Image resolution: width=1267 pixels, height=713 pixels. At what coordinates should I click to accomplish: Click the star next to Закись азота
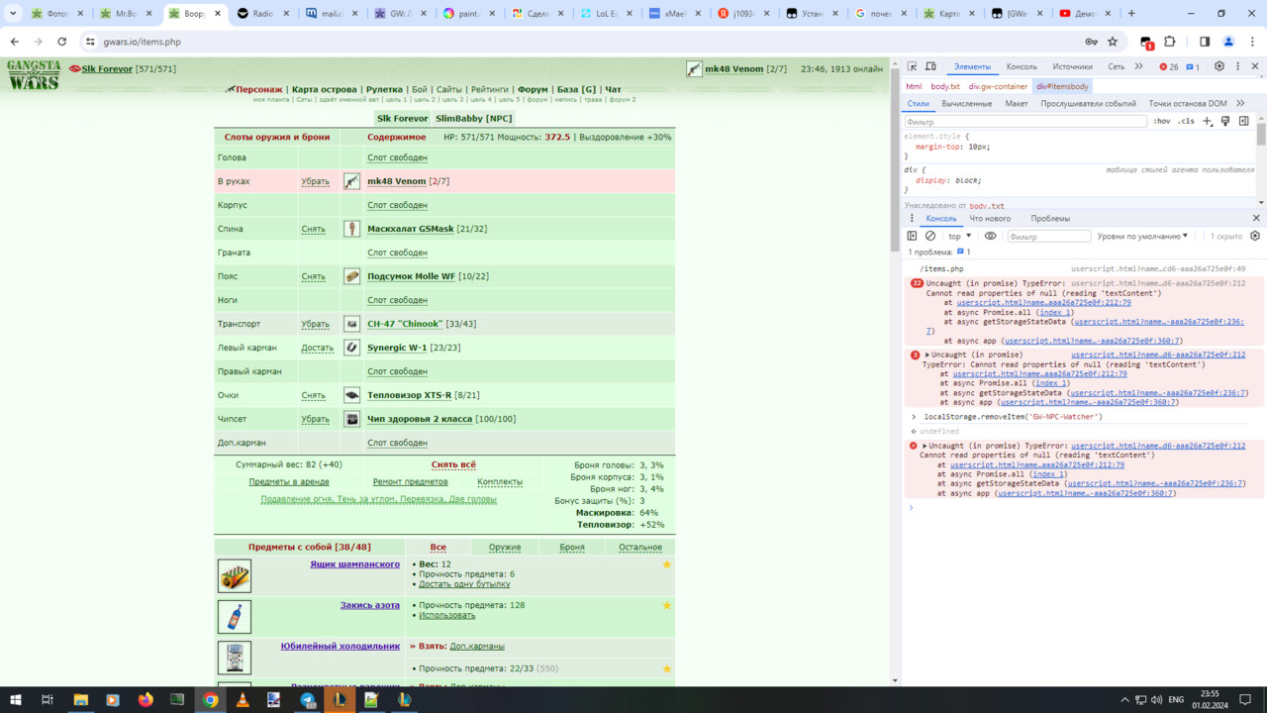coord(667,605)
